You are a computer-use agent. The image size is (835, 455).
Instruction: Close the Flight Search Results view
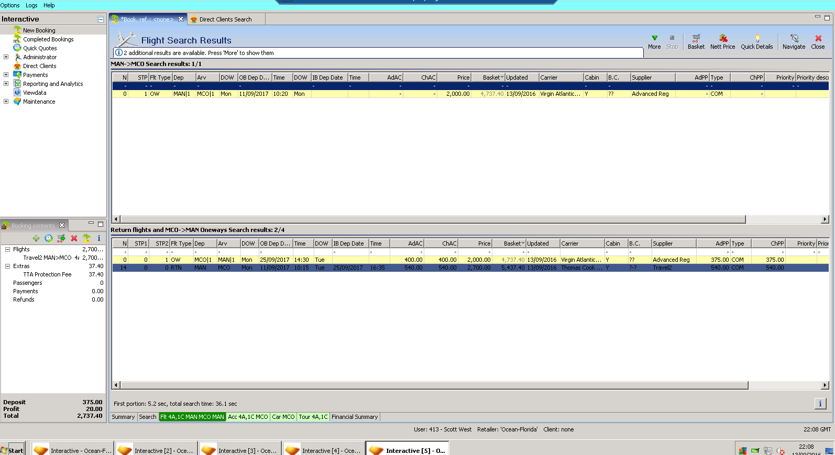(x=818, y=42)
